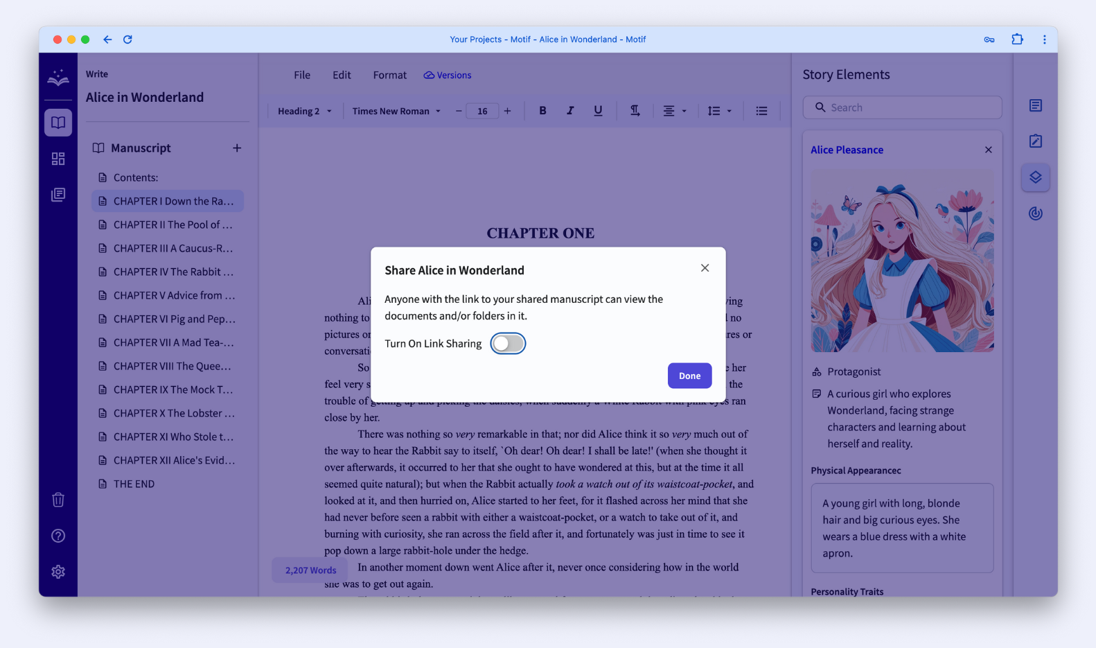Screen dimensions: 1096x648
Task: Select CHAPTER VII A Mad Tea-Party
Action: coord(168,342)
